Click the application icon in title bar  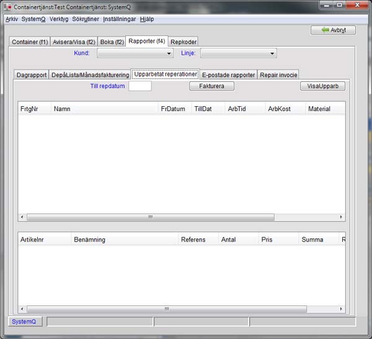click(x=8, y=6)
